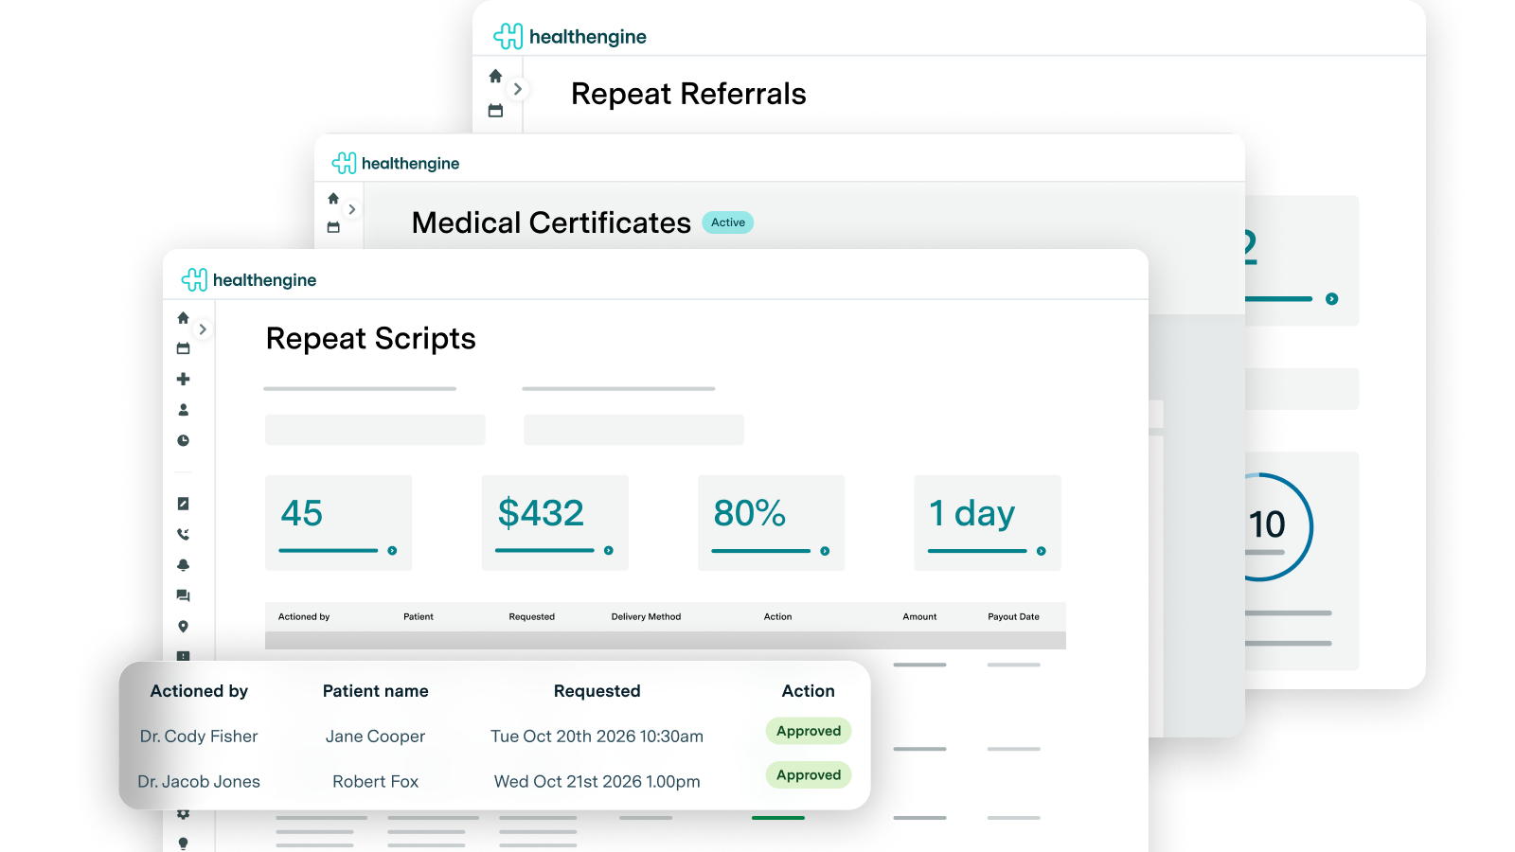Click the Actioned by column header in the table
The height and width of the screenshot is (852, 1515).
click(x=304, y=616)
